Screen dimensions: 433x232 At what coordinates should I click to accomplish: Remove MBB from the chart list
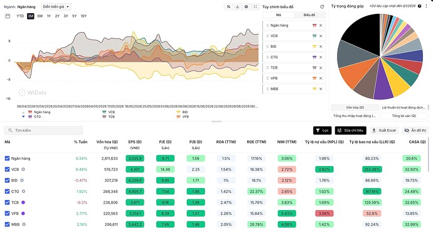321,89
